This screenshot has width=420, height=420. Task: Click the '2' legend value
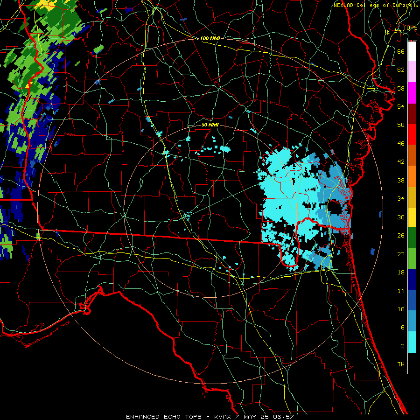(x=402, y=346)
